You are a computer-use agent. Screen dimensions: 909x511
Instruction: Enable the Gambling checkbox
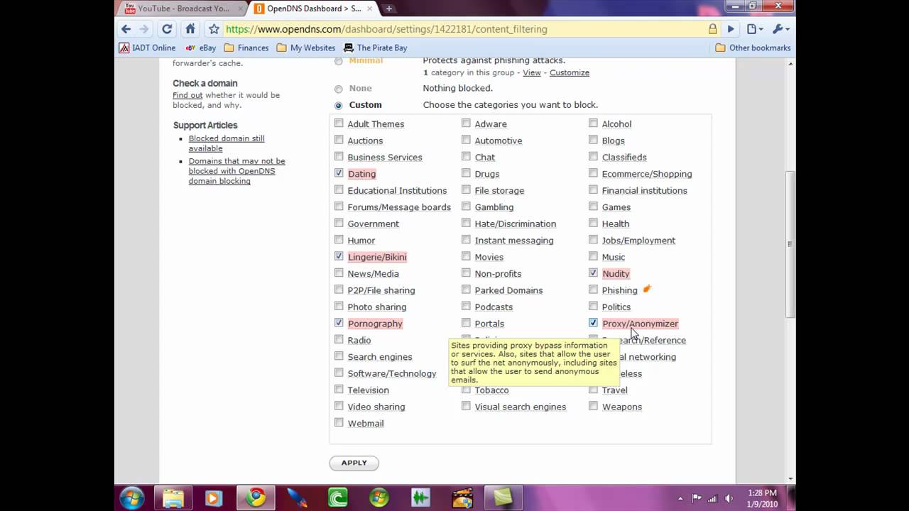(466, 207)
